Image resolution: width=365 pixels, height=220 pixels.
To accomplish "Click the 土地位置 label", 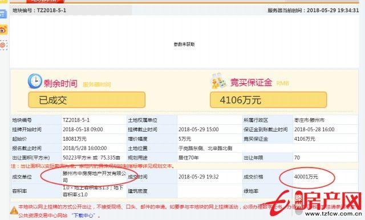I will pyautogui.click(x=137, y=148).
